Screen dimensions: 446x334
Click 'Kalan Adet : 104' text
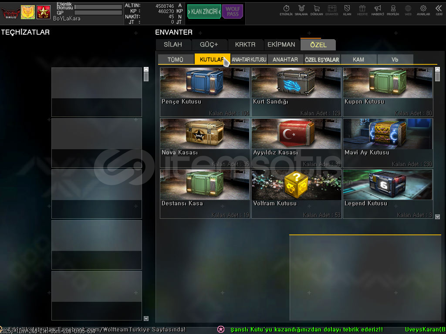point(229,114)
